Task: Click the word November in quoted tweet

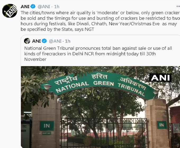Action: (35, 59)
